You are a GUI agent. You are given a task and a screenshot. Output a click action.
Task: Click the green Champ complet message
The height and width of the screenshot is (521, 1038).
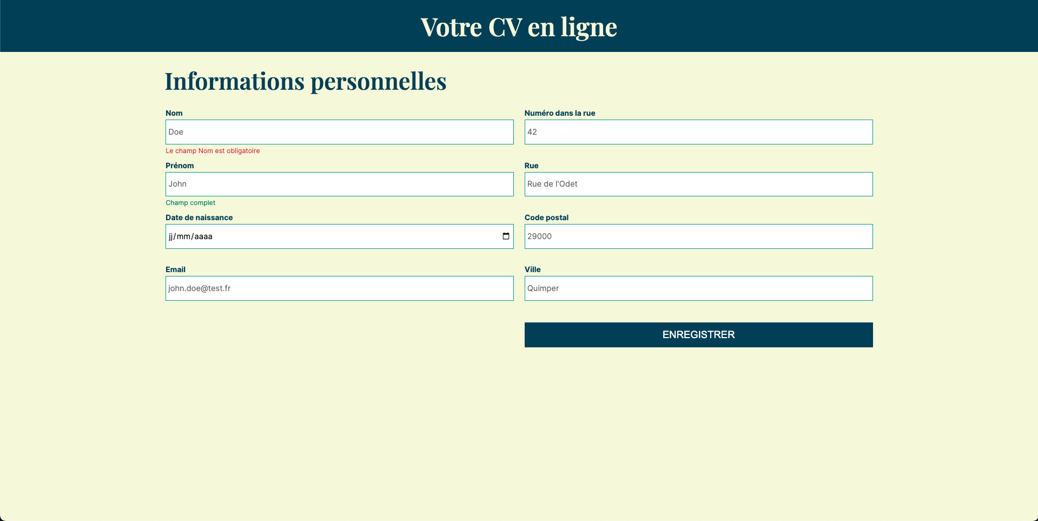pos(190,203)
